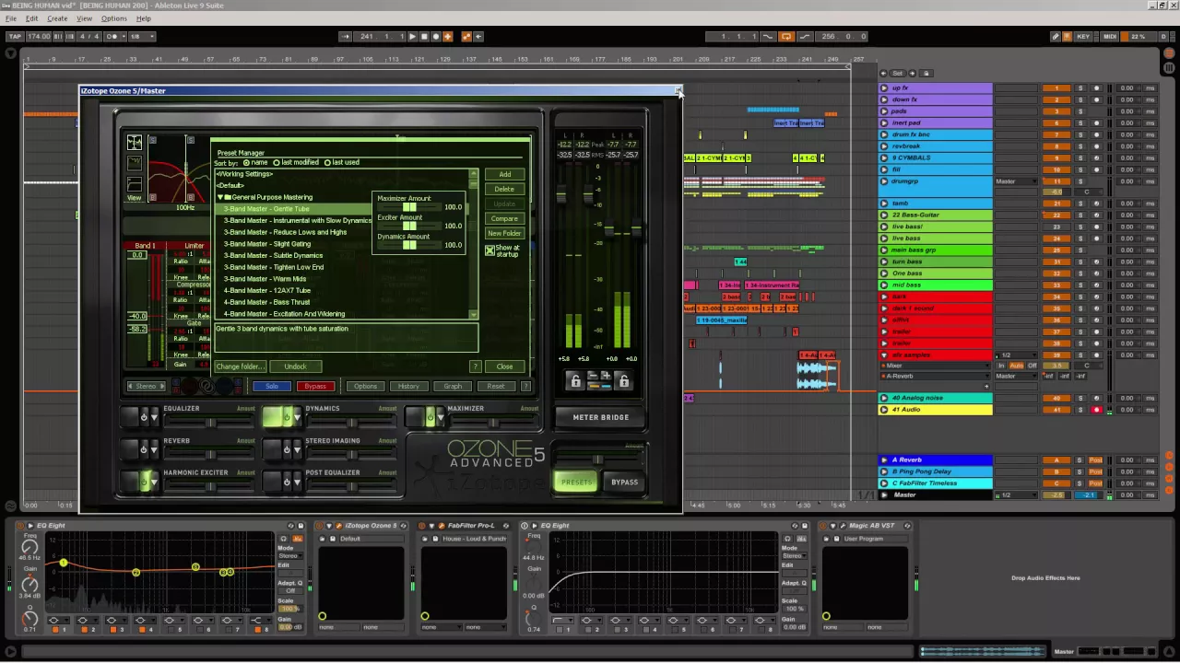Toggle the MIDI map mode switch

point(1110,36)
